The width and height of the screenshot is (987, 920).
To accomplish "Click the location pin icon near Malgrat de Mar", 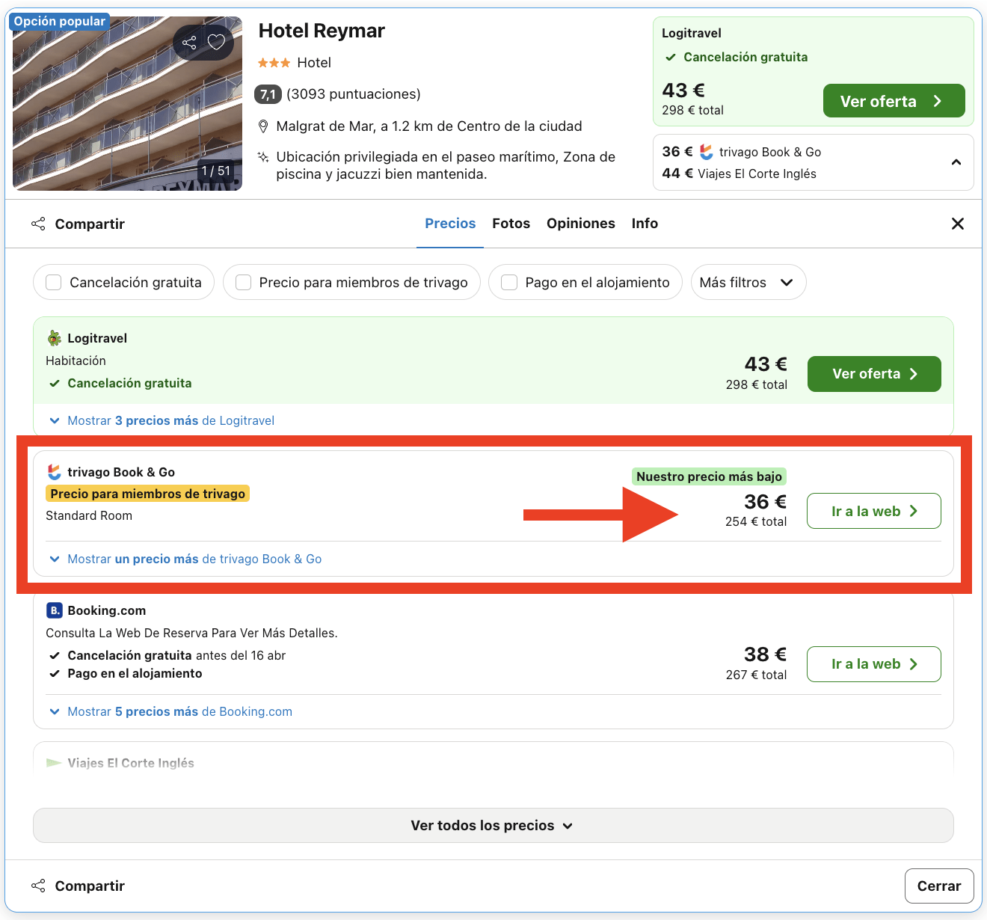I will coord(263,126).
